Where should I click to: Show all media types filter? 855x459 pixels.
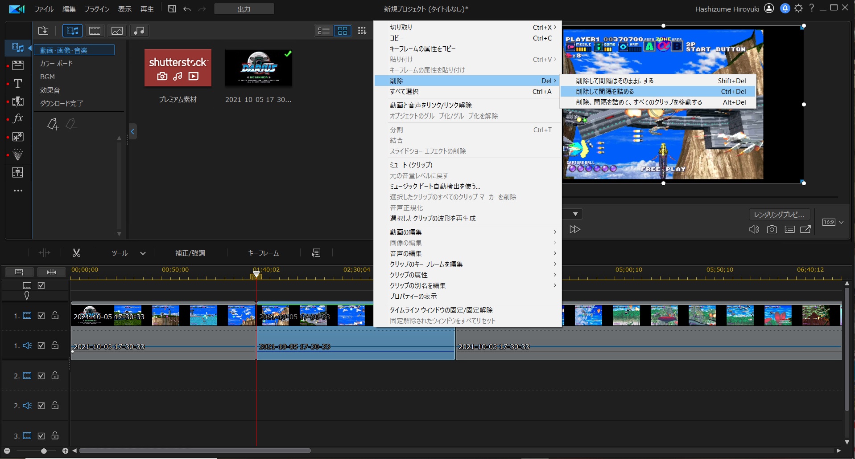click(x=72, y=31)
